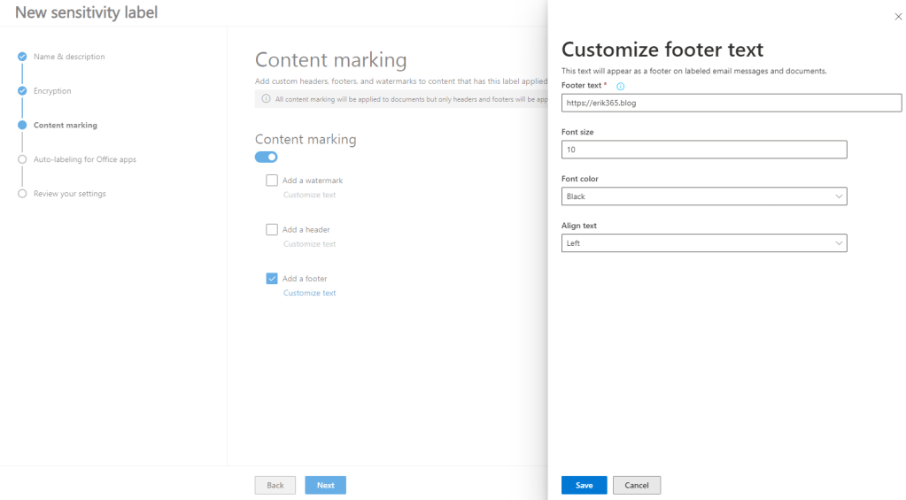The width and height of the screenshot is (906, 500).
Task: Go to Auto-labeling for Office apps step
Action: point(85,159)
